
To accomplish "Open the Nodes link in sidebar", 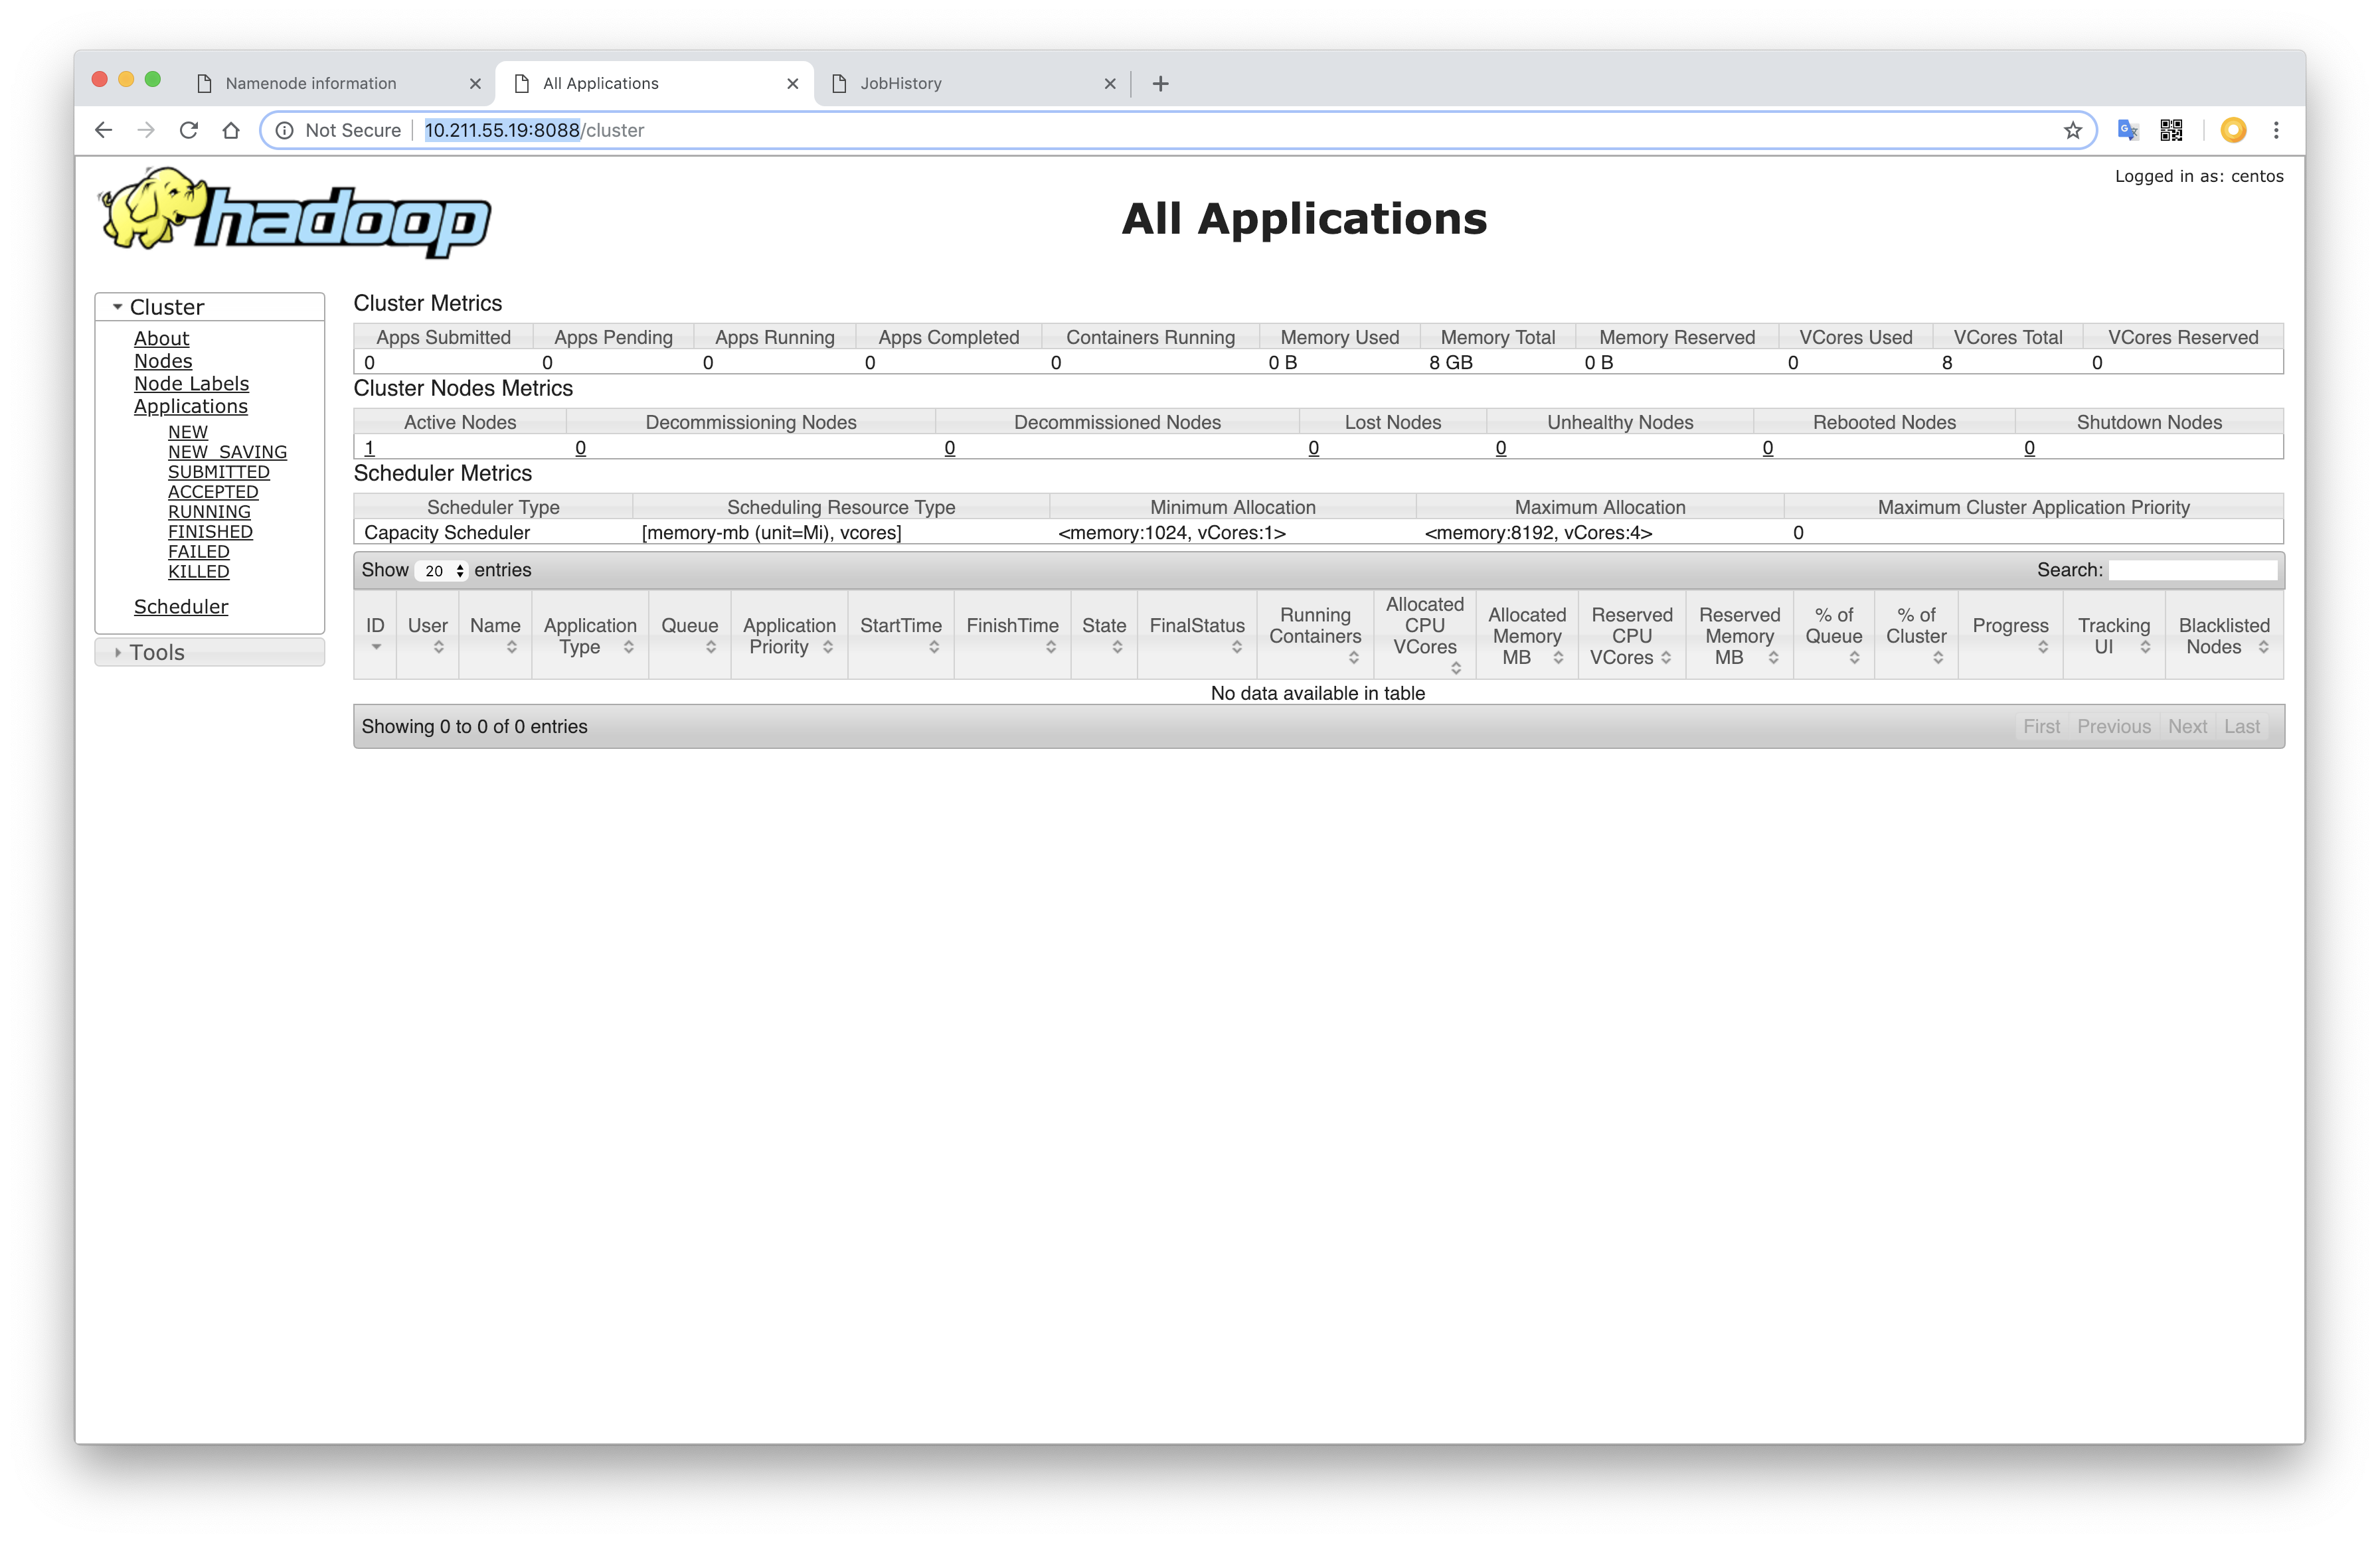I will click(163, 361).
